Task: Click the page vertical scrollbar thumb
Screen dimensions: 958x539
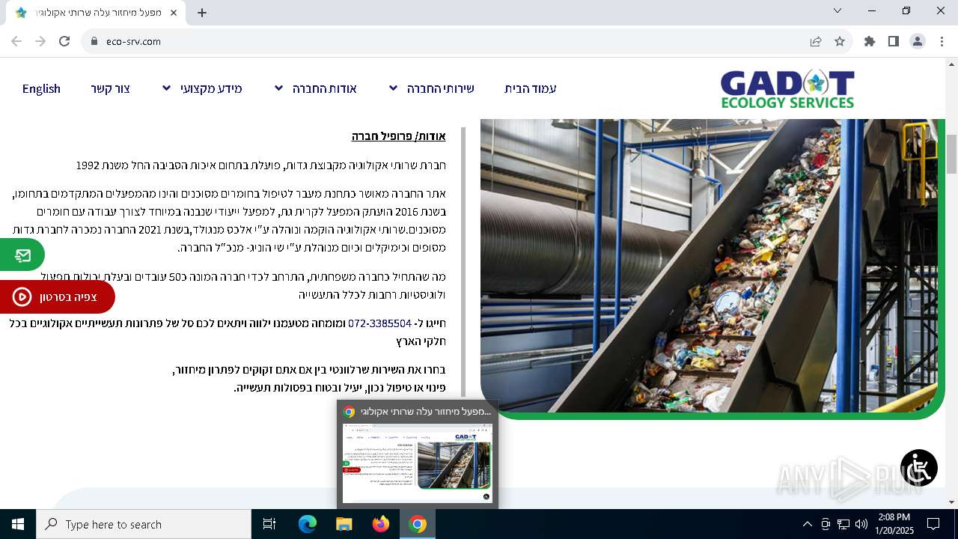Action: click(951, 153)
